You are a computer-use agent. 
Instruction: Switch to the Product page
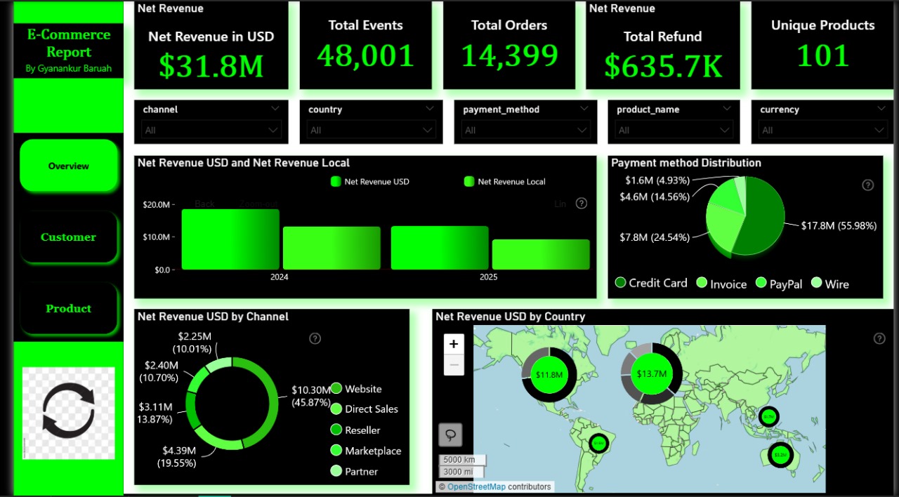pos(68,309)
